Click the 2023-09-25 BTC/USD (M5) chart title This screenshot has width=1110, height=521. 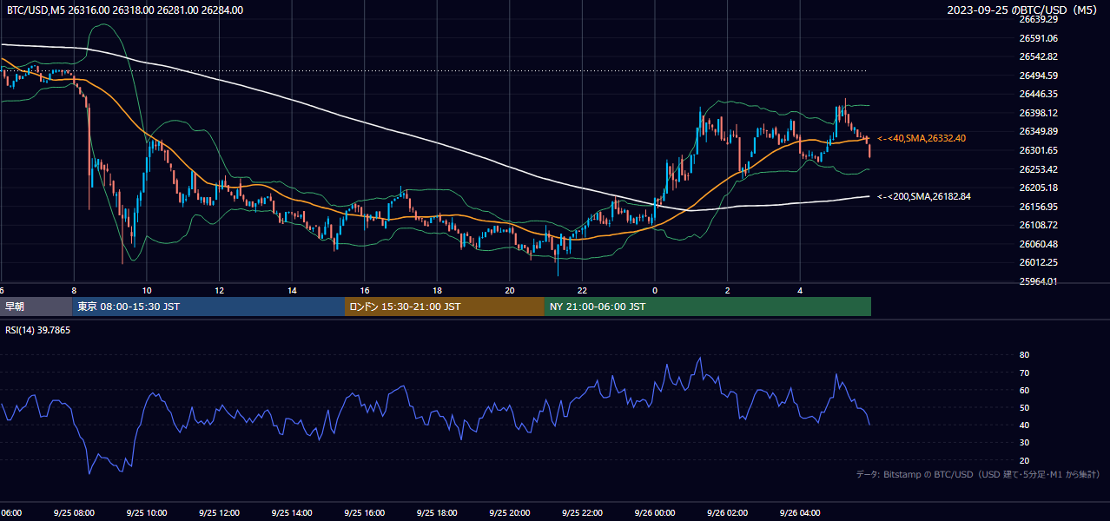(x=1023, y=10)
